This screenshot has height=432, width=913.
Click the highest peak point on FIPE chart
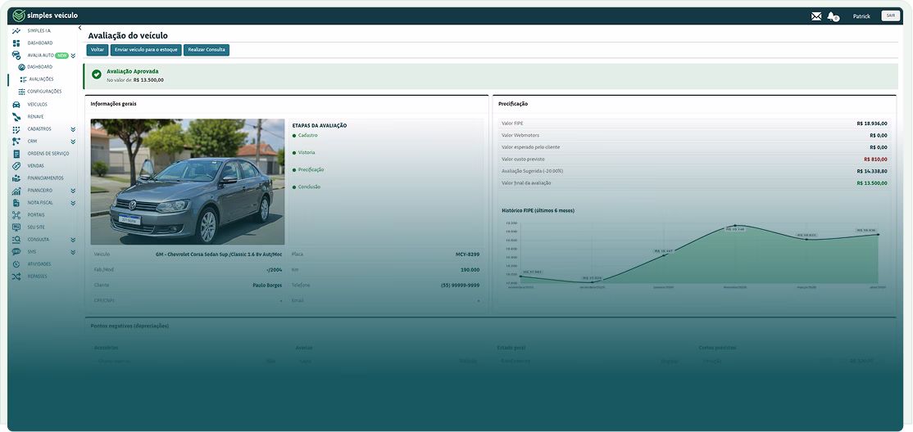coord(735,226)
